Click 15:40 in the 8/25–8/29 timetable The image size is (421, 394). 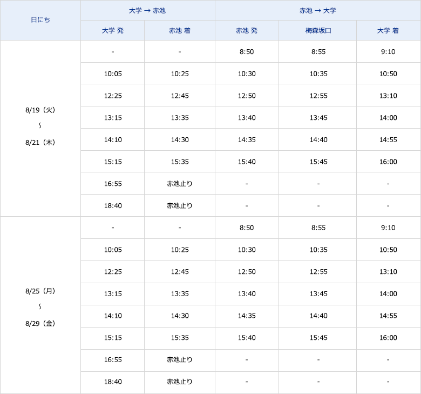(x=247, y=338)
